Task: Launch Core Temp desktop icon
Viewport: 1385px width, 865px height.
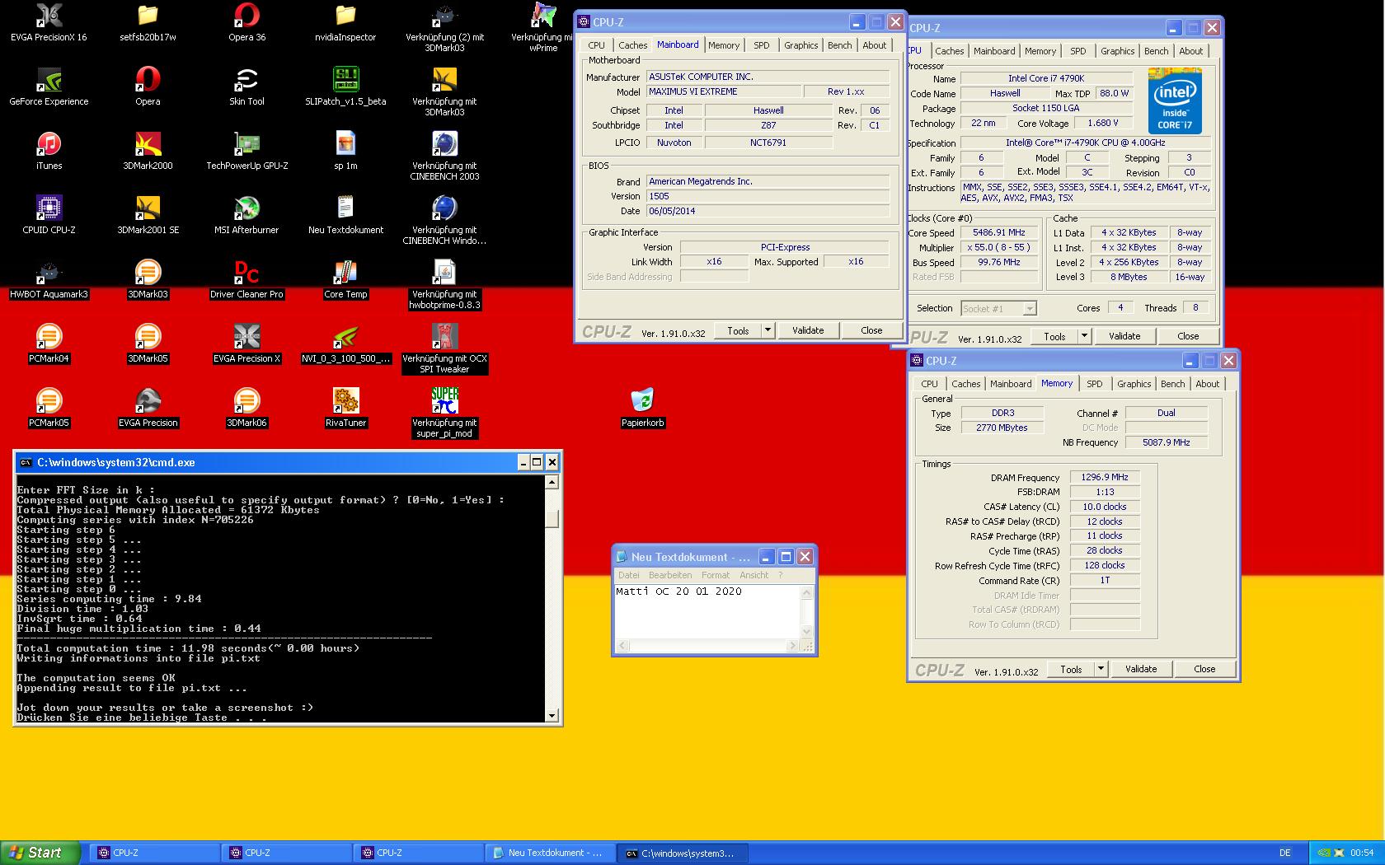Action: [x=345, y=279]
